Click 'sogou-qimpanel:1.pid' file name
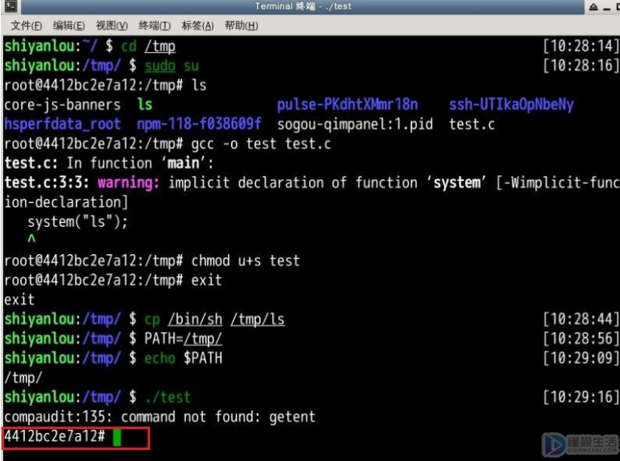 [x=355, y=124]
